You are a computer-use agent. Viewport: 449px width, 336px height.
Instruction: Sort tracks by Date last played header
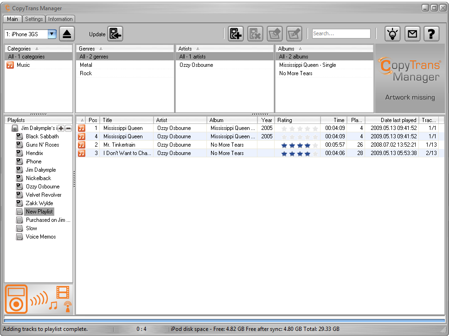[392, 120]
